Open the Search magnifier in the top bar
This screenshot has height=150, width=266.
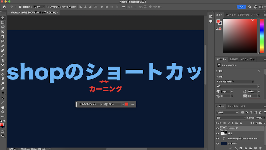coord(250,7)
